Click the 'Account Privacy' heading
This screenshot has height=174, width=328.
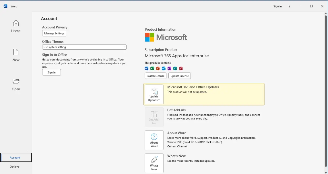55,27
